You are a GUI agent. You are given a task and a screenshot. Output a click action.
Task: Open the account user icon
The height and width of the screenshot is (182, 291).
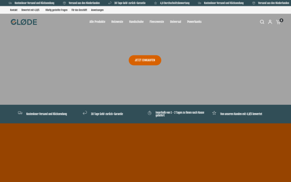point(270,22)
